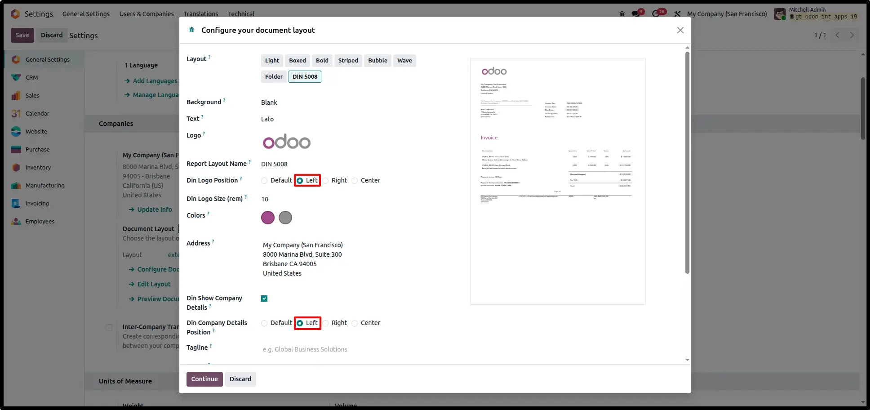Select Default for Din Company Details Position
This screenshot has width=871, height=410.
point(264,323)
